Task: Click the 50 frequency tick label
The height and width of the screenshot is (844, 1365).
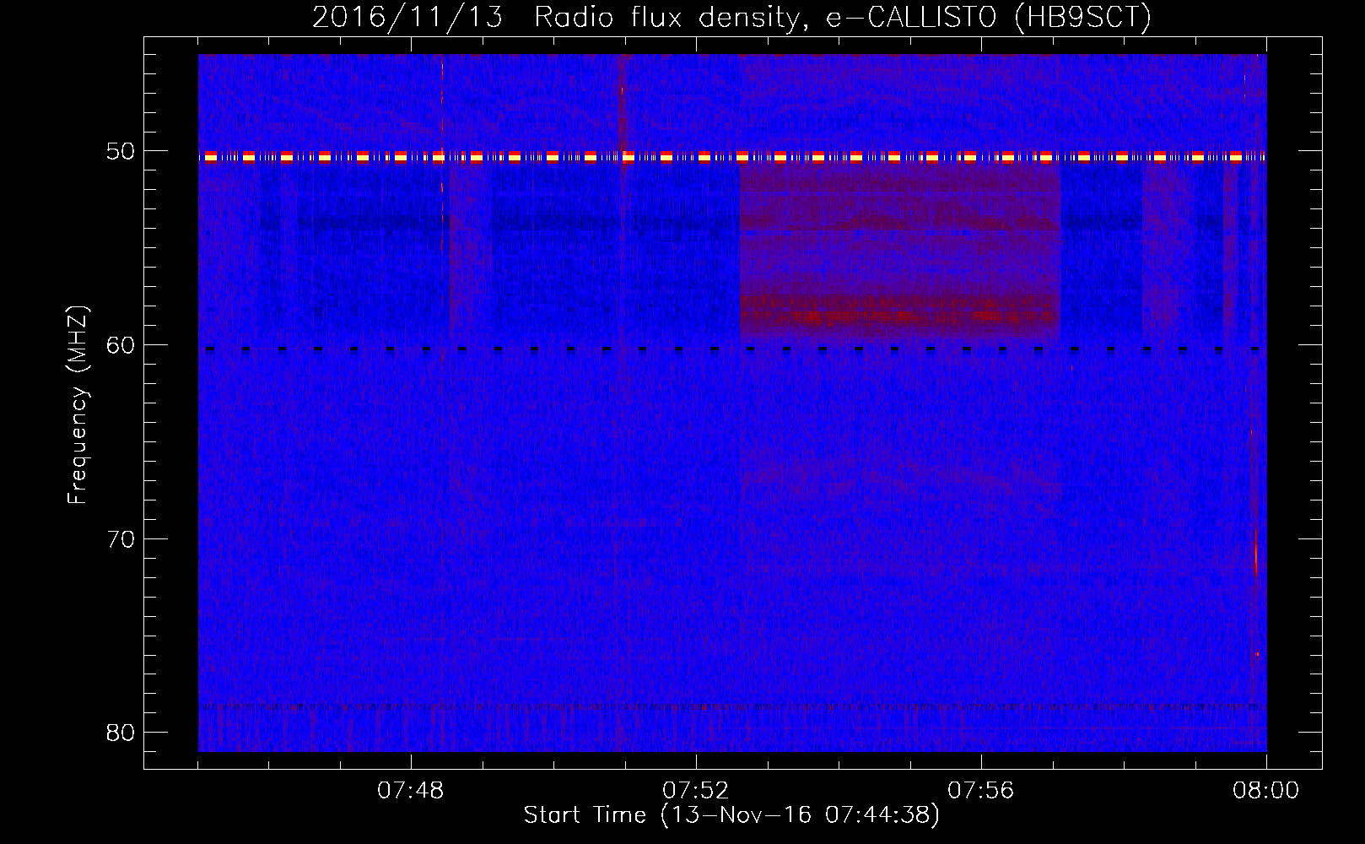Action: [x=121, y=152]
